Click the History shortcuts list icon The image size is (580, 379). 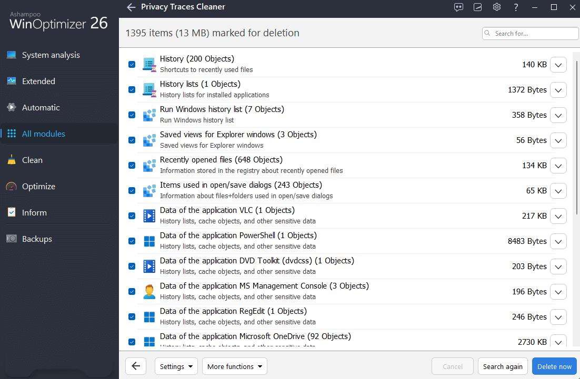tap(149, 65)
